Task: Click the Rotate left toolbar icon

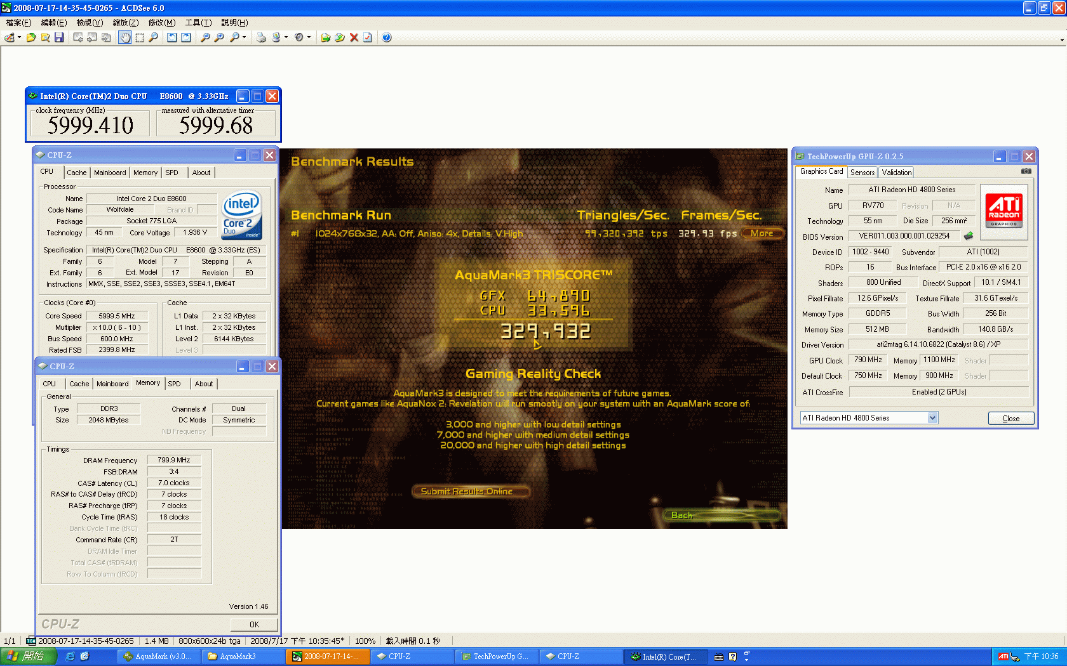Action: click(x=172, y=37)
